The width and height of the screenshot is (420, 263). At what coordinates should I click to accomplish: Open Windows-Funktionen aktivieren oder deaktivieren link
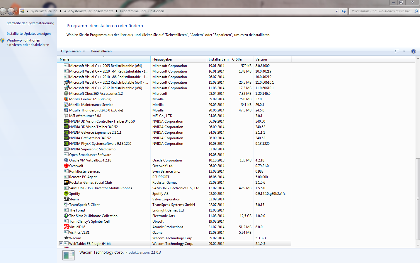tap(28, 42)
